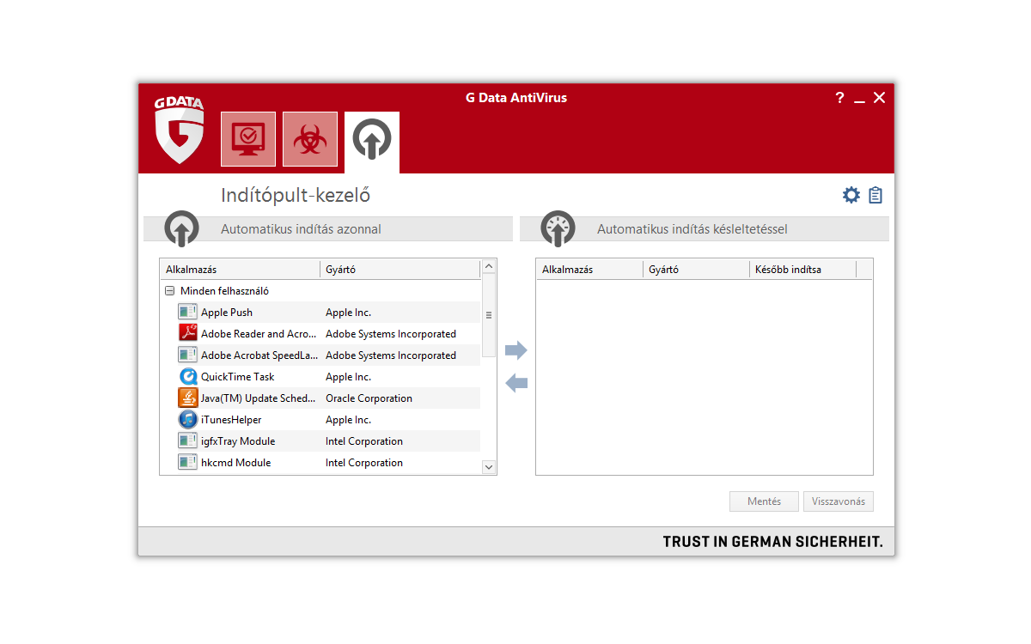Screen dimensions: 1031x644
Task: Close the G Data AntiVirus window
Action: [879, 98]
